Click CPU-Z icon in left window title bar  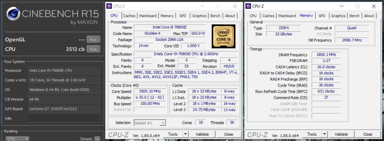[109, 6]
